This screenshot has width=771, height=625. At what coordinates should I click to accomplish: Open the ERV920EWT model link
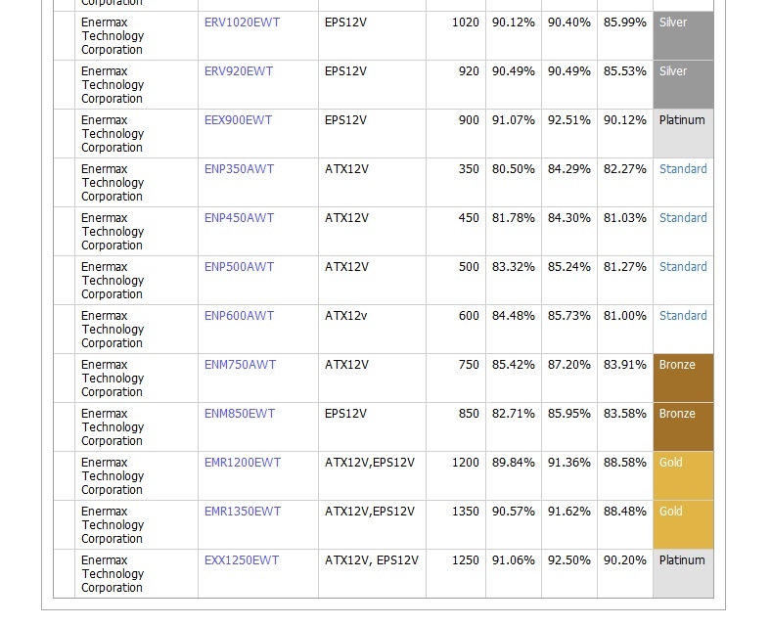click(239, 71)
